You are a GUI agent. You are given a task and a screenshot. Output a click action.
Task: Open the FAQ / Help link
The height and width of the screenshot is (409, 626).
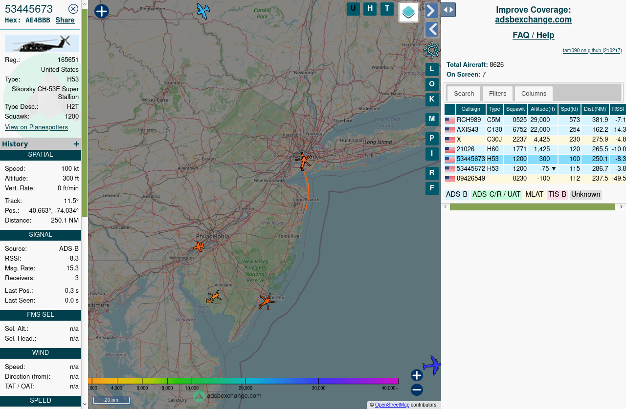tap(533, 35)
